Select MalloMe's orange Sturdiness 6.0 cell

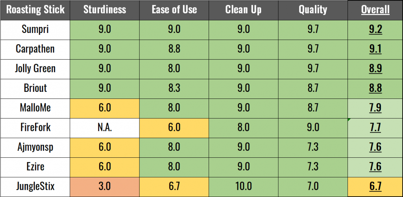105,108
